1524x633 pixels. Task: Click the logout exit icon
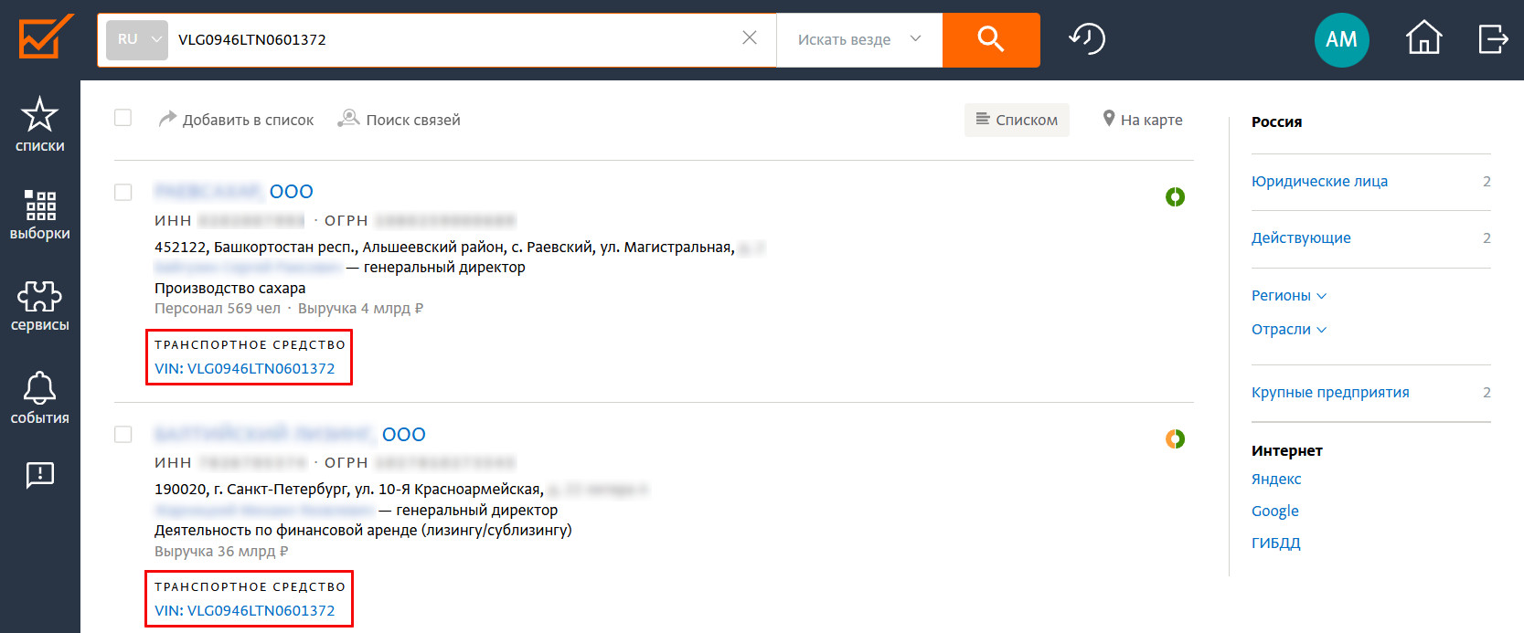pos(1492,39)
